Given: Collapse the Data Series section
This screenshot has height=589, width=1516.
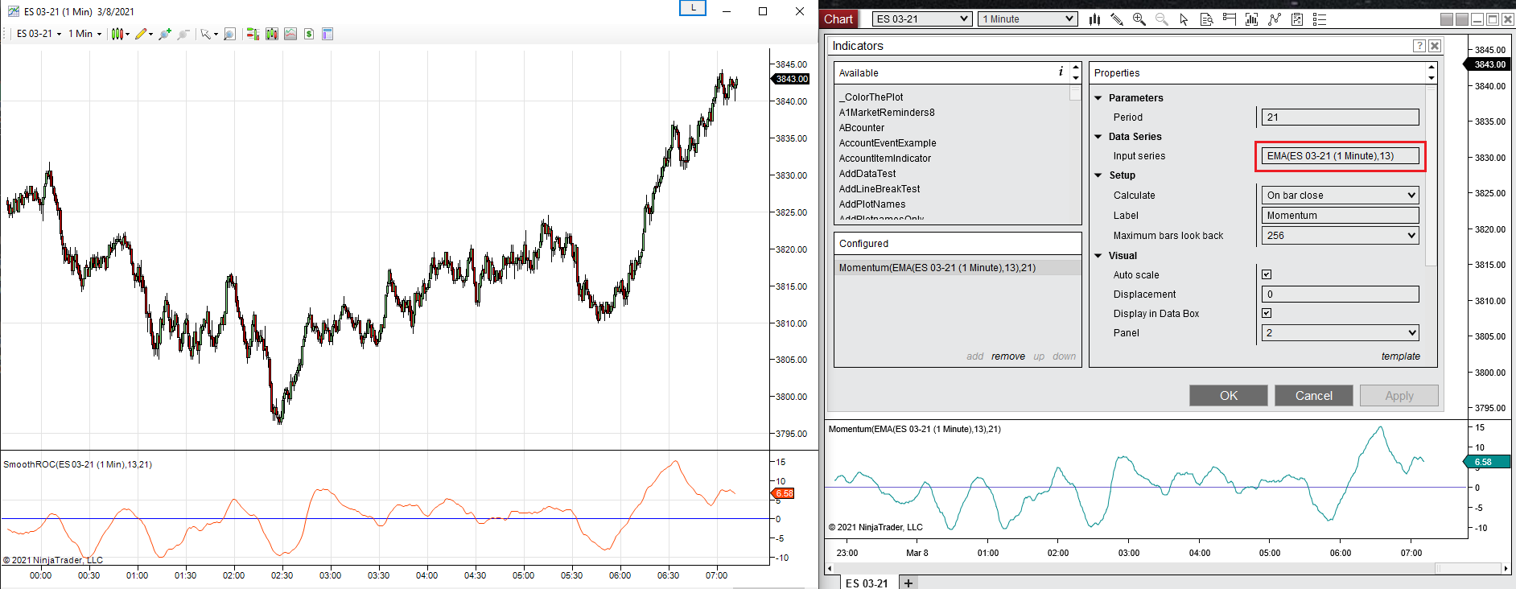Looking at the screenshot, I should tap(1098, 137).
